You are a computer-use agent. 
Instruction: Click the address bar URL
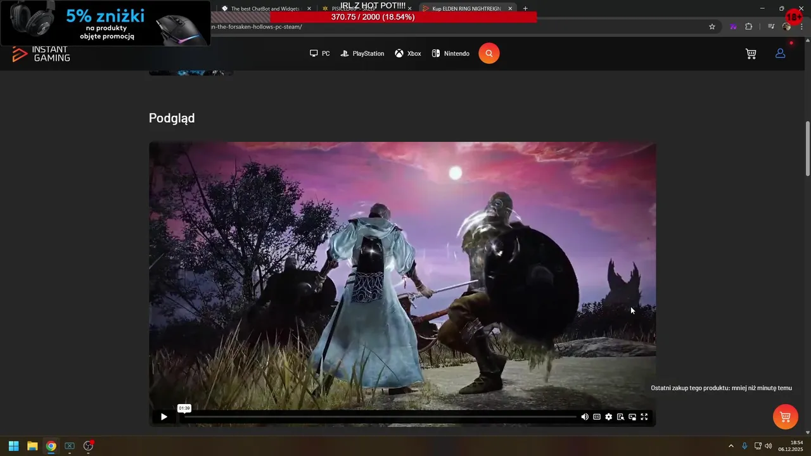[257, 27]
